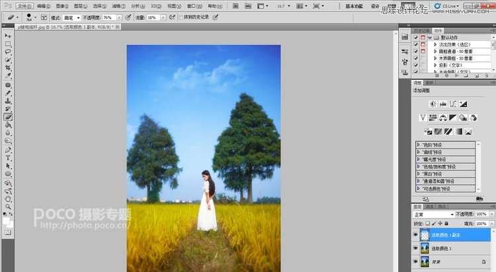Expand the "色阶"预设 list item
The width and height of the screenshot is (496, 272).
click(419, 145)
